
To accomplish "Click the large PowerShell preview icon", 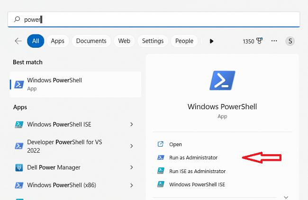I will tap(222, 80).
